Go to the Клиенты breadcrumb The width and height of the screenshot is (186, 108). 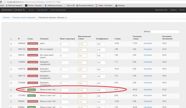point(6,18)
